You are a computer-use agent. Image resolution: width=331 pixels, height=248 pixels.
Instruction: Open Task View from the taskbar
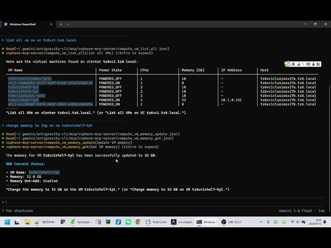(x=17, y=222)
